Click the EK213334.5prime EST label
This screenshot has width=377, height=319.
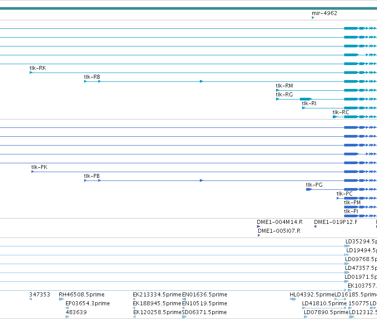(157, 295)
